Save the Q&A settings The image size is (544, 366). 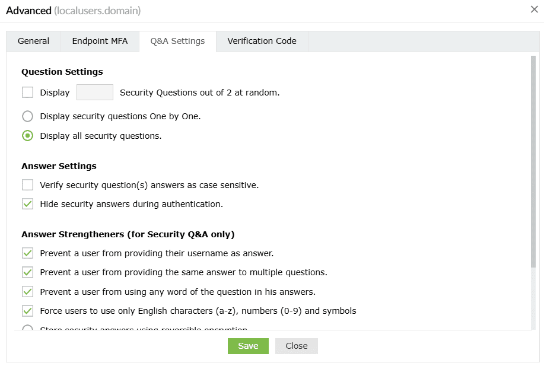coord(248,346)
